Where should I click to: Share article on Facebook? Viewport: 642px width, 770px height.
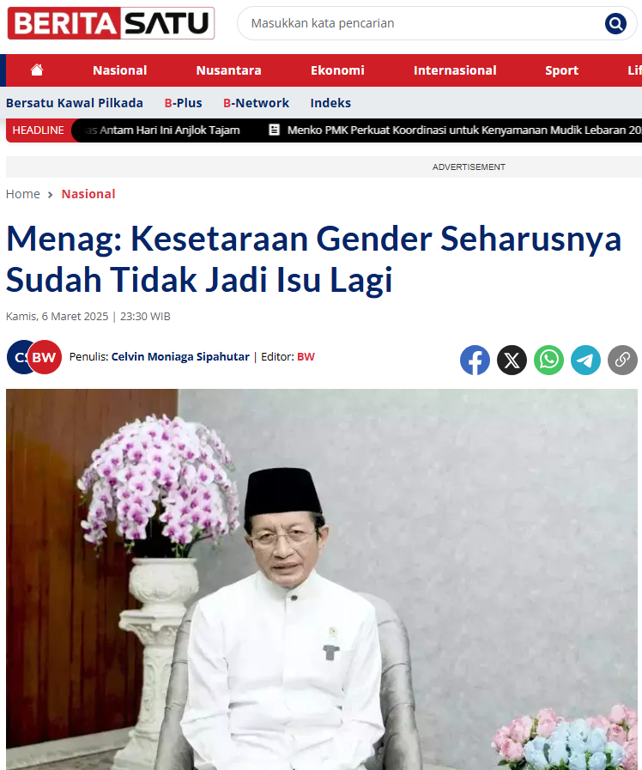(475, 360)
